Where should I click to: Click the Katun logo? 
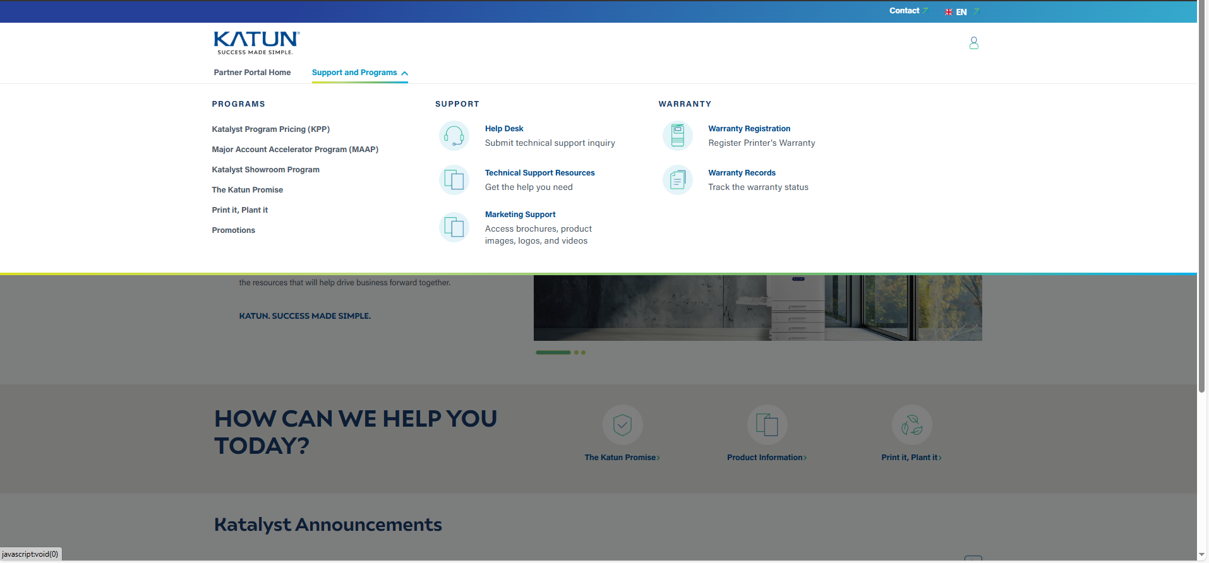(x=256, y=43)
